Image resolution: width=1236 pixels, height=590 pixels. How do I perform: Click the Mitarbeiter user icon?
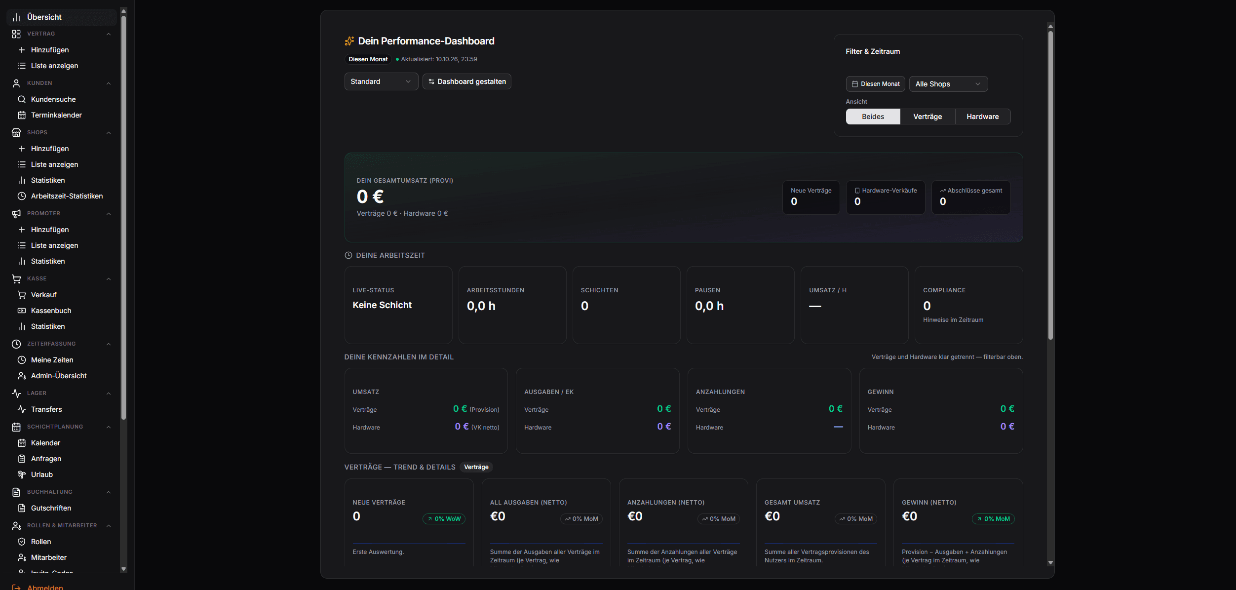pyautogui.click(x=22, y=557)
